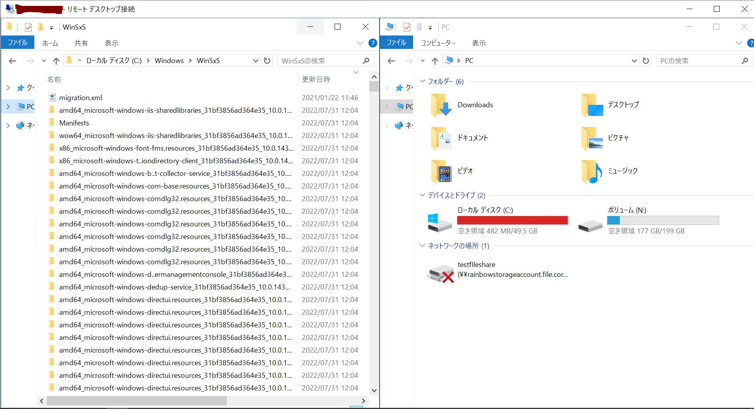754x409 pixels.
Task: Open the ミュージック folder icon
Action: tap(591, 172)
